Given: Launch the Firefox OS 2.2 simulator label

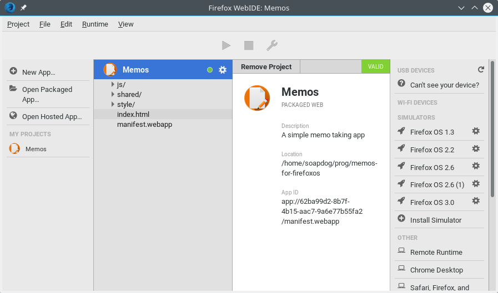Looking at the screenshot, I should click(432, 150).
